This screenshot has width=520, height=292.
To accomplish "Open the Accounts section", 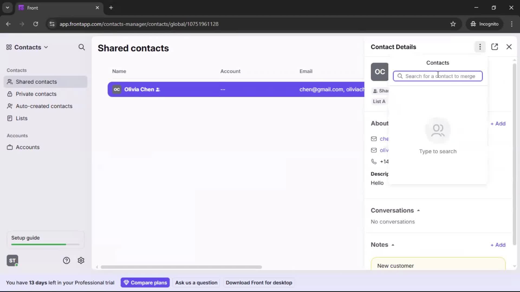I will 27,147.
